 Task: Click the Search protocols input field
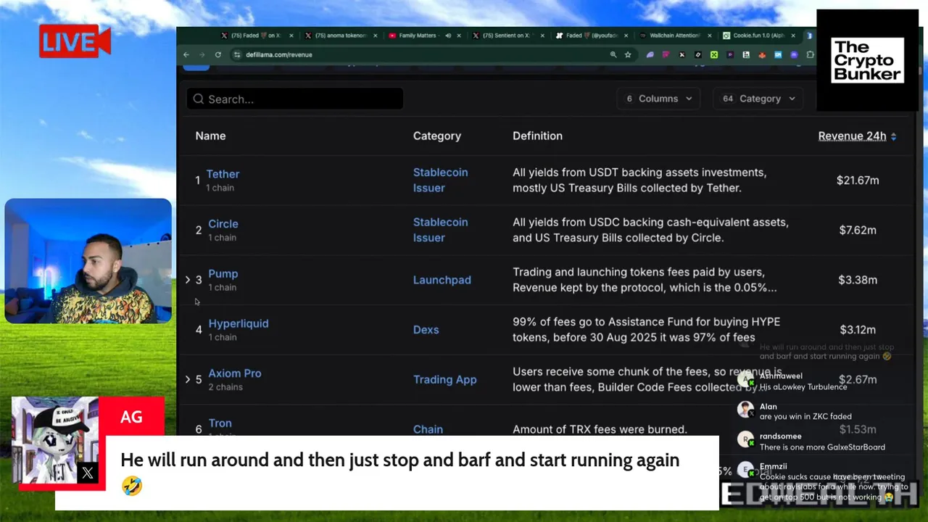coord(294,99)
